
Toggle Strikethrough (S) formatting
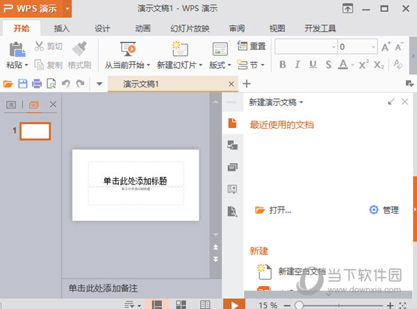point(329,65)
